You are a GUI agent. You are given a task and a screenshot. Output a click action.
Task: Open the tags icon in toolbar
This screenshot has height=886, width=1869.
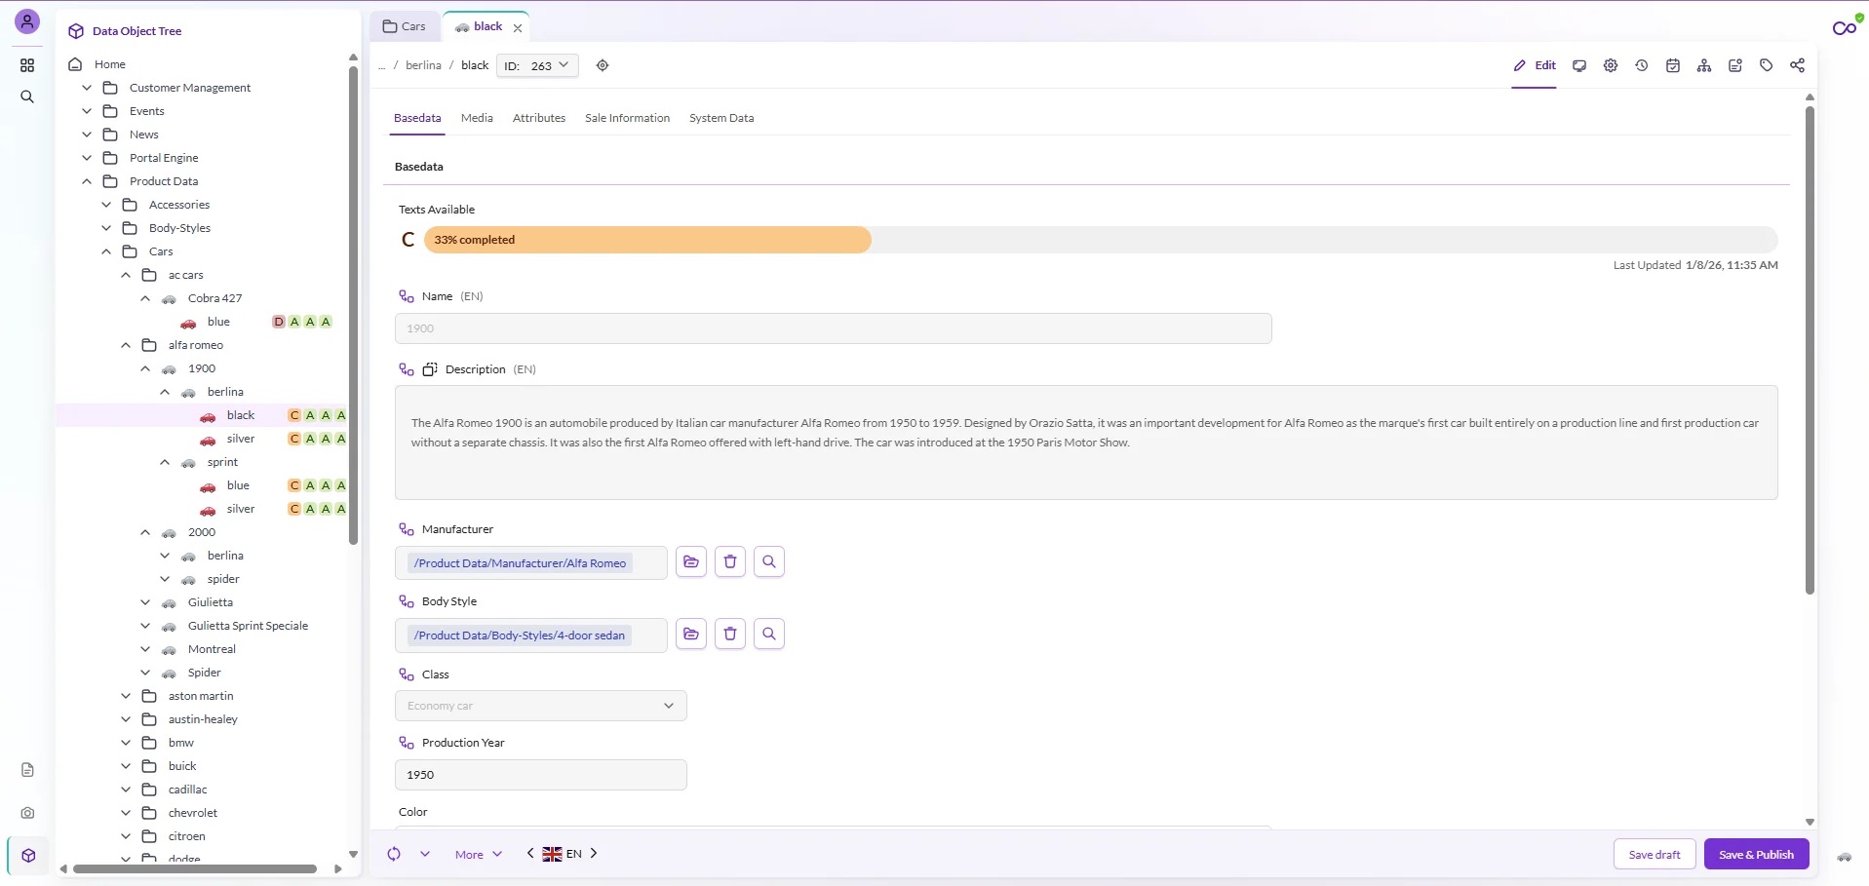(1767, 65)
